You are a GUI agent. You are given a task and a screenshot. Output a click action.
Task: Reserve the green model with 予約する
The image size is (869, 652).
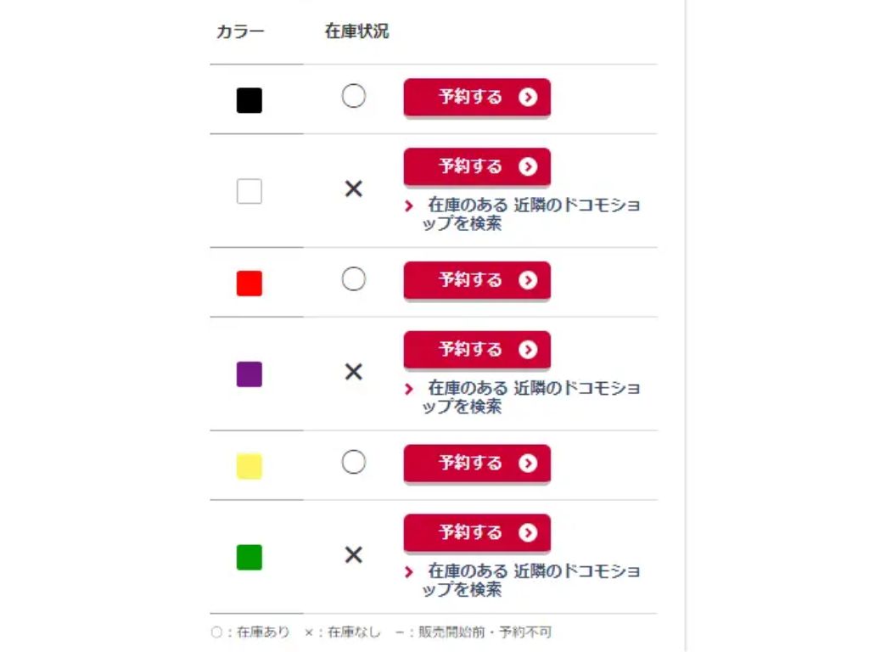477,533
